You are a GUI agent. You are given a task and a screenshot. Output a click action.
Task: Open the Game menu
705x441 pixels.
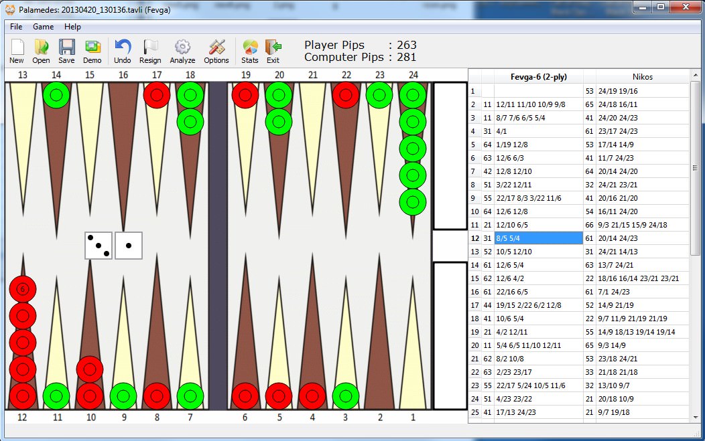pyautogui.click(x=44, y=27)
